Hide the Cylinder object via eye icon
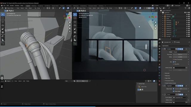Screen dimensions: 191x107 pyautogui.click(x=187, y=36)
